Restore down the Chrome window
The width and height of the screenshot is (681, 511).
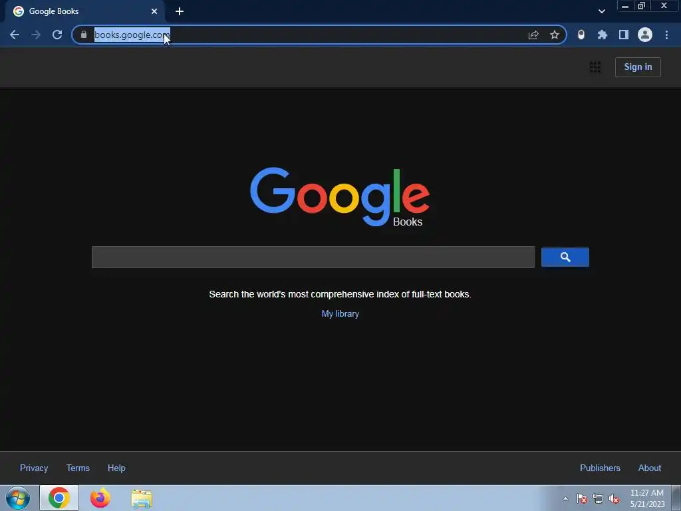[641, 6]
